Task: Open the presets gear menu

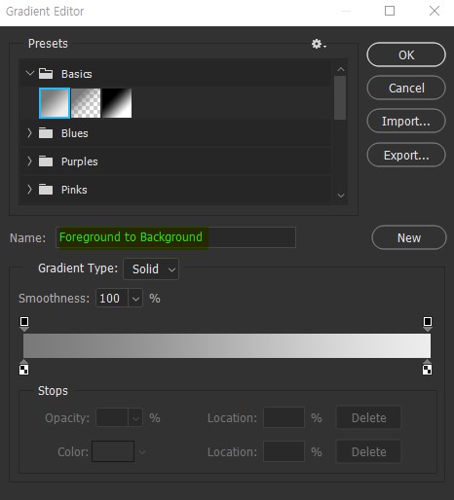Action: coord(319,44)
